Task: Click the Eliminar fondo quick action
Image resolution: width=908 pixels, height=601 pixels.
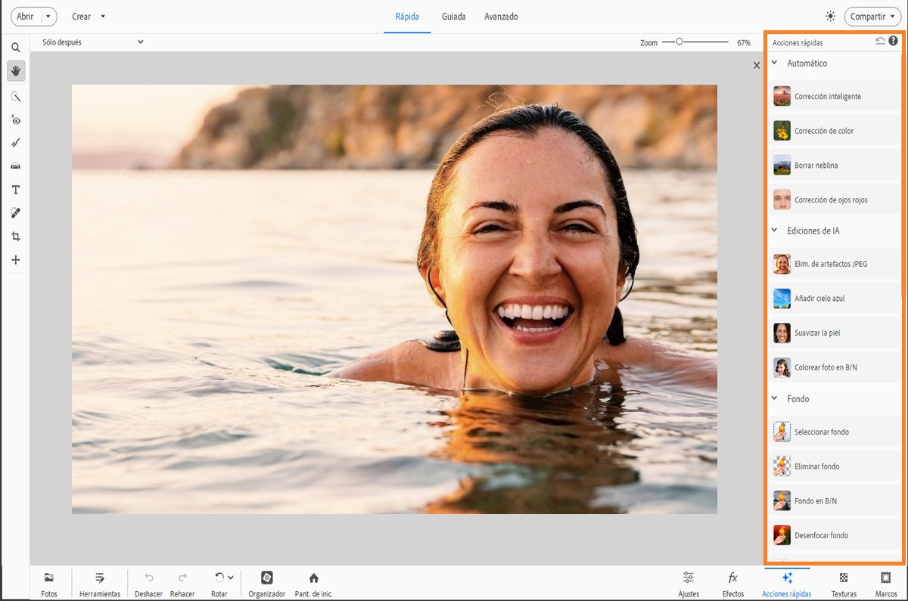Action: pyautogui.click(x=816, y=466)
